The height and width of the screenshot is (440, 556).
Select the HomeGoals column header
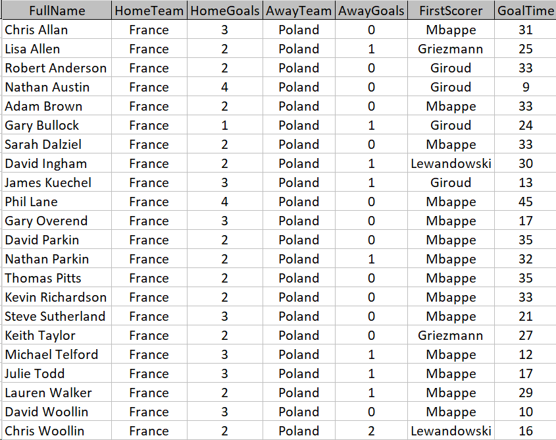tap(225, 11)
